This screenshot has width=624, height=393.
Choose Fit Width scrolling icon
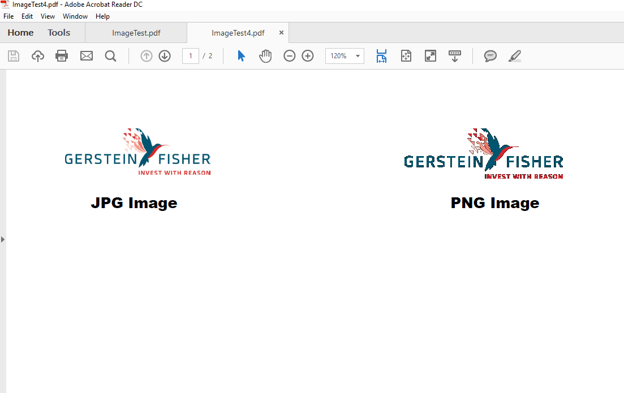(381, 56)
